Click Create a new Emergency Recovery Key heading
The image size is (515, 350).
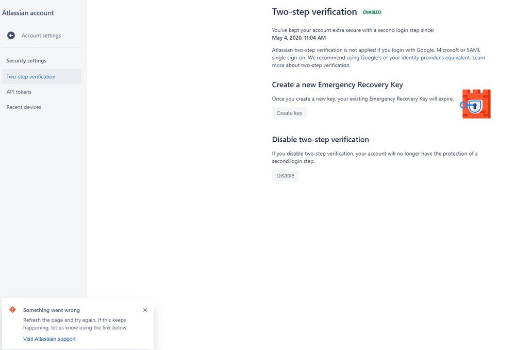(337, 85)
